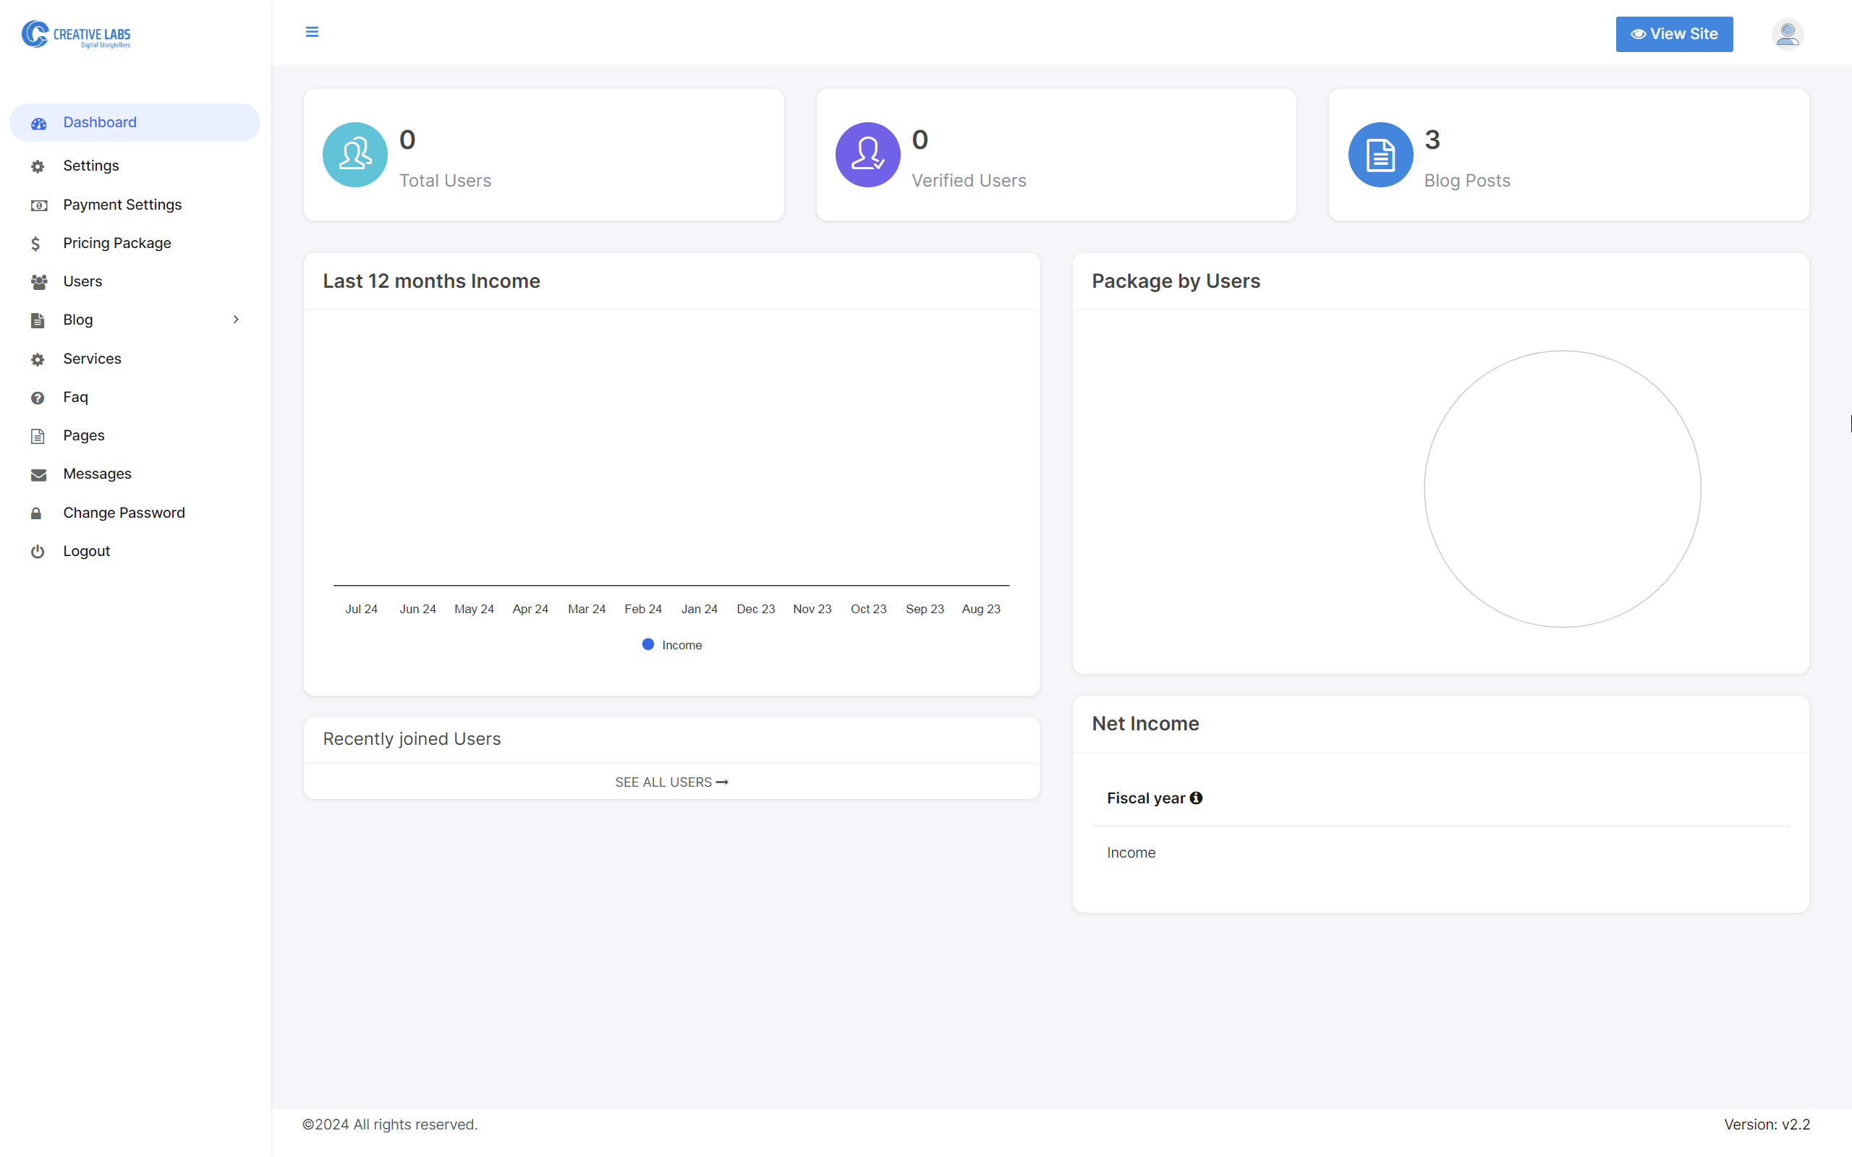This screenshot has height=1157, width=1852.
Task: Open the Dashboard from the sidebar
Action: (100, 122)
